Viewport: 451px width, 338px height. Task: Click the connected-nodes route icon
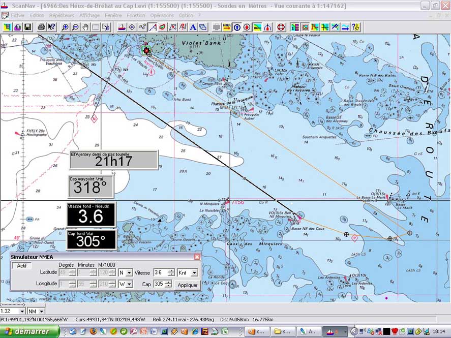142,27
